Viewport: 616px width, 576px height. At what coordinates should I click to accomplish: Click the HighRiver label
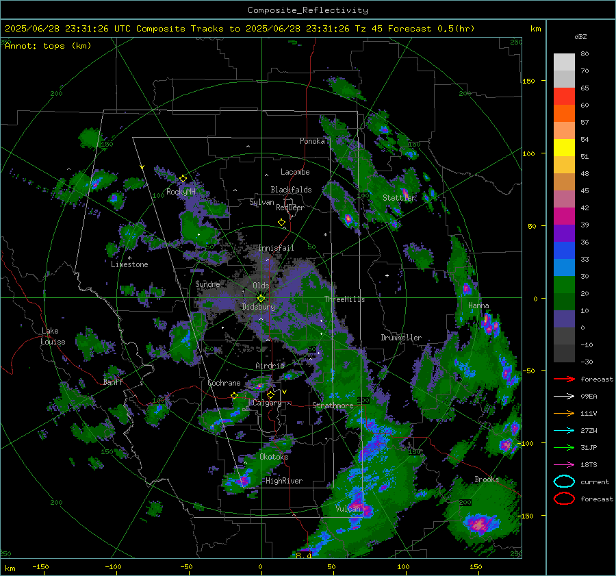click(284, 481)
